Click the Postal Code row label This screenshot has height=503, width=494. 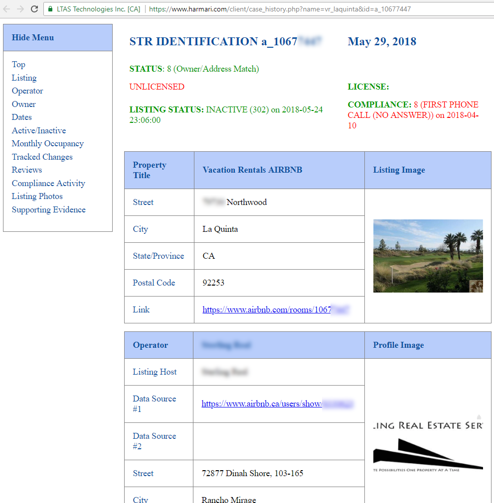(x=154, y=283)
